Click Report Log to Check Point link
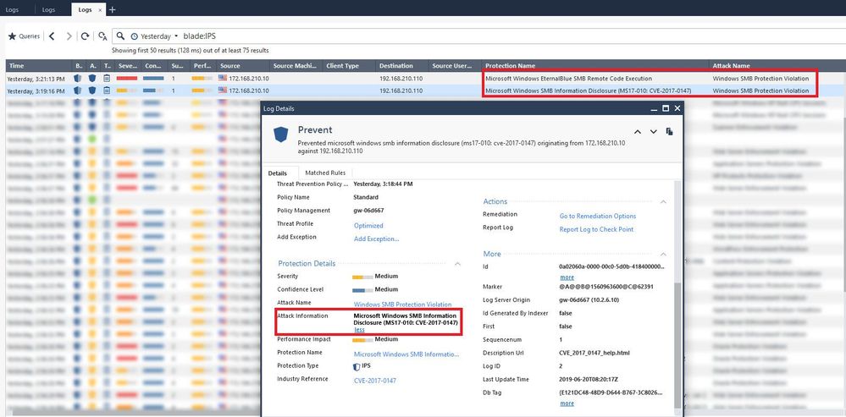 coord(596,229)
